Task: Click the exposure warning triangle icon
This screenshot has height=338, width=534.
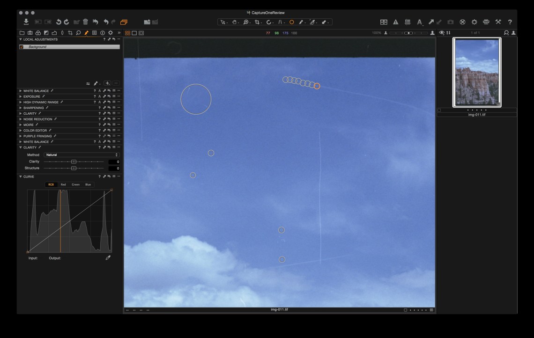Action: click(x=396, y=22)
